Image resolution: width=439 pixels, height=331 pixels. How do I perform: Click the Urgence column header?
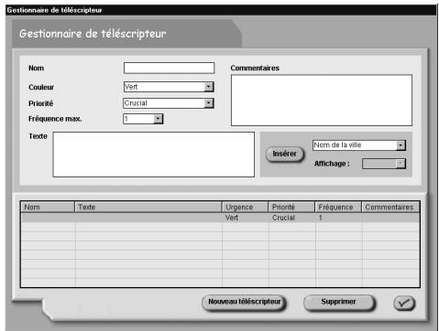[245, 208]
